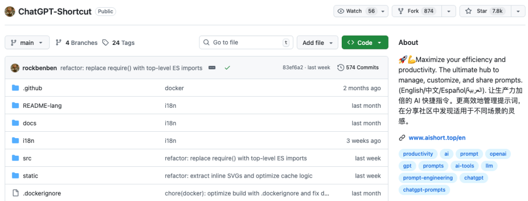
Task: Open the src folder
Action: click(x=27, y=158)
